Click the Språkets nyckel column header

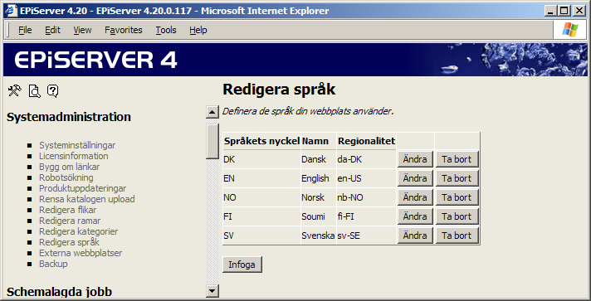point(262,141)
